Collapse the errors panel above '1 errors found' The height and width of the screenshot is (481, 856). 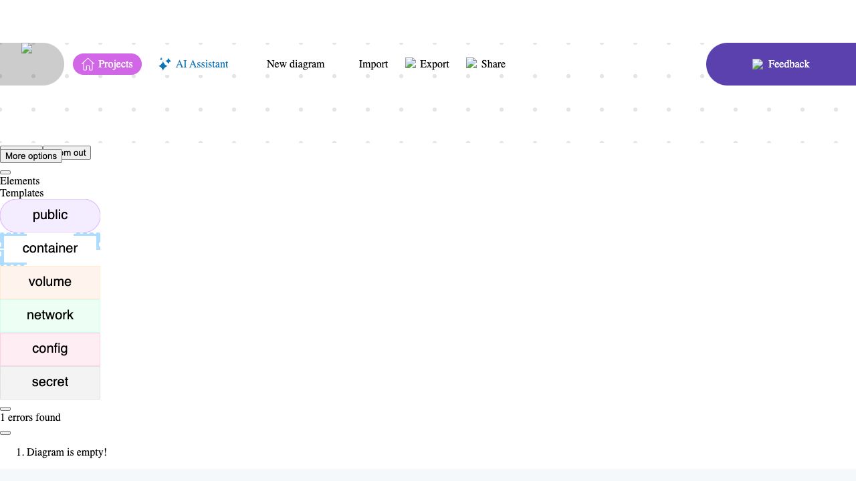click(5, 409)
